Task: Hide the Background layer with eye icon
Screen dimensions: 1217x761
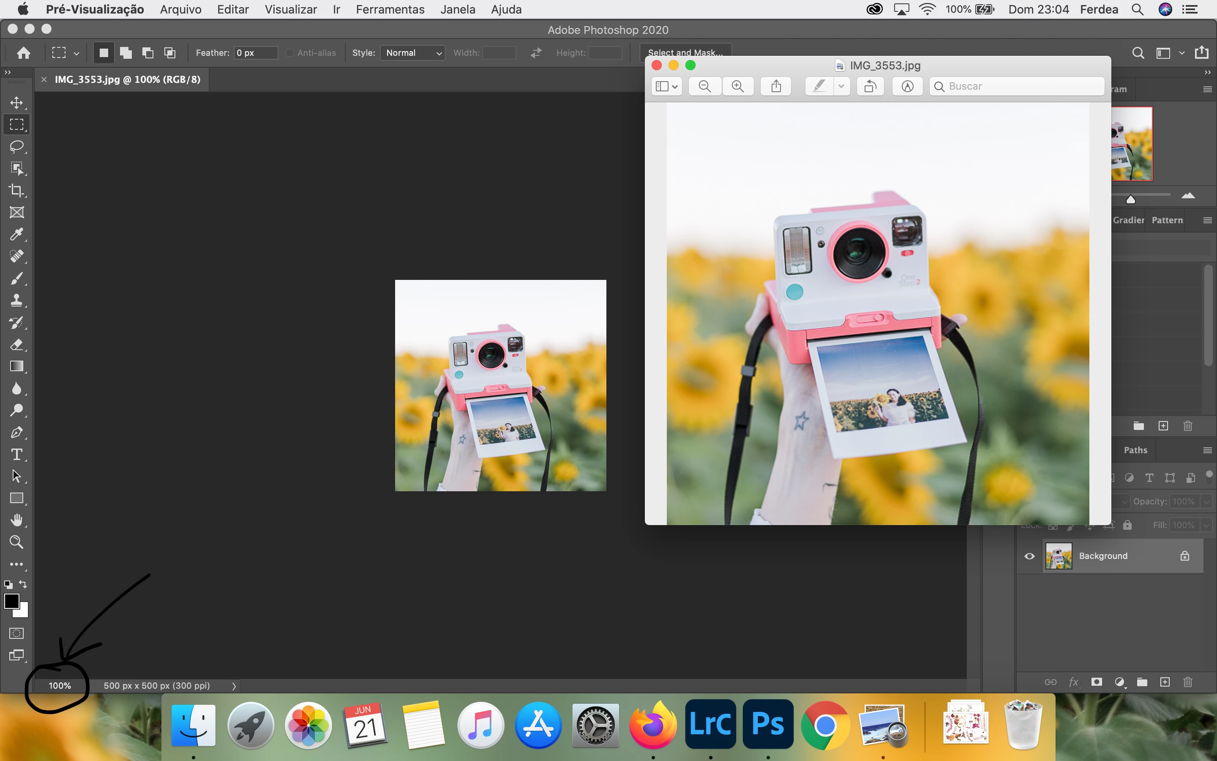Action: tap(1029, 556)
